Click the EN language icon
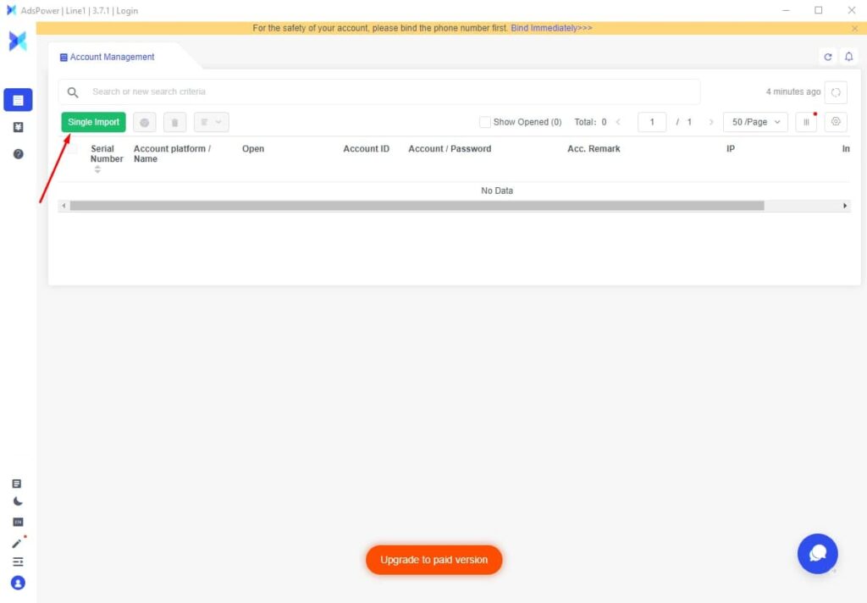The width and height of the screenshot is (867, 603). tap(18, 522)
